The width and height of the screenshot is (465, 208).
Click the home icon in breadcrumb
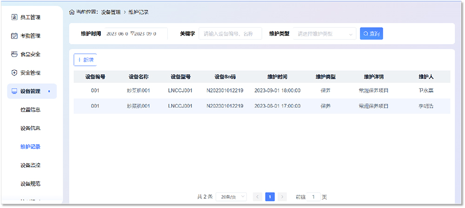[72, 12]
